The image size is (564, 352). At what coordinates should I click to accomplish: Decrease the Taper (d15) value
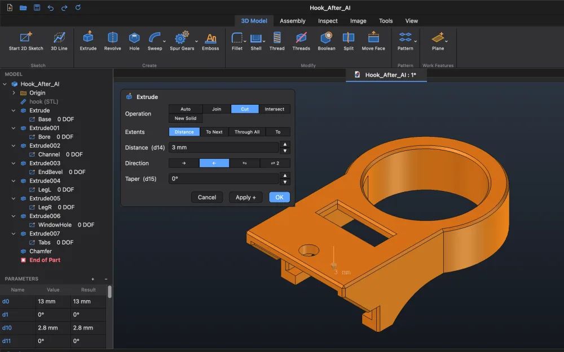tap(285, 182)
